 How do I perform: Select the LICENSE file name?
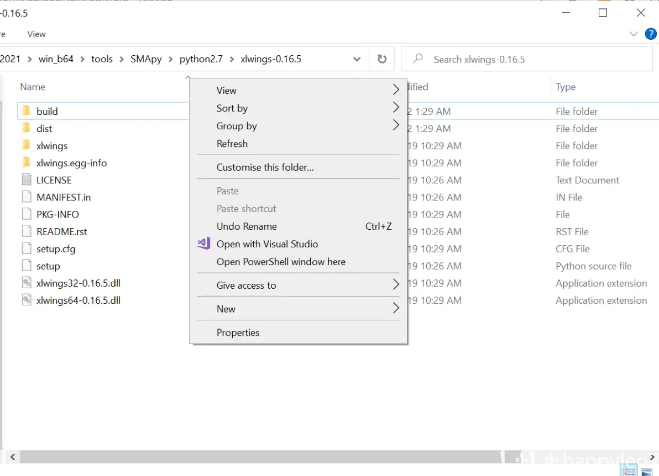click(54, 180)
